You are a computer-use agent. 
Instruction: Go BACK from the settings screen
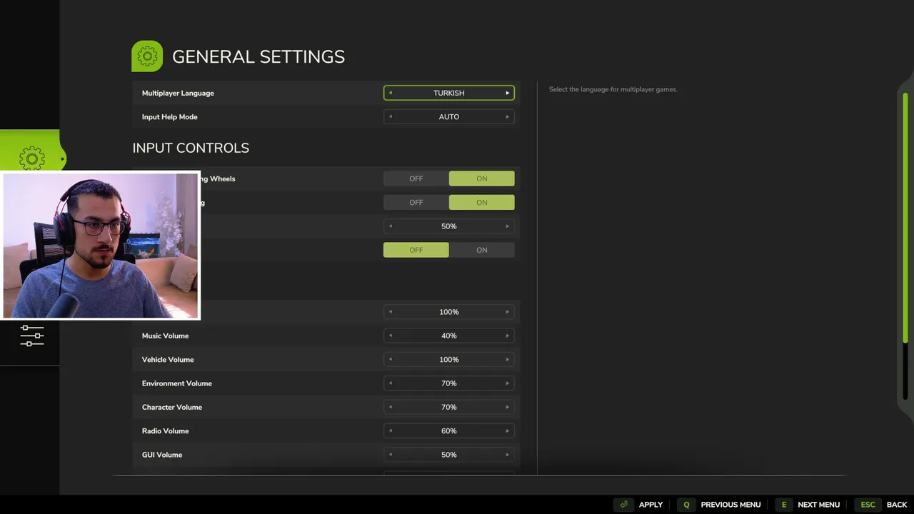(x=897, y=505)
